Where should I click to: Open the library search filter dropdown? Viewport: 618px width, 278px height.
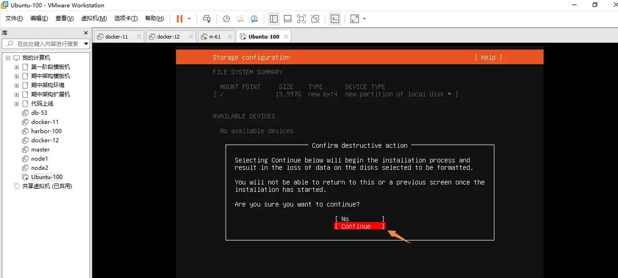[x=86, y=43]
